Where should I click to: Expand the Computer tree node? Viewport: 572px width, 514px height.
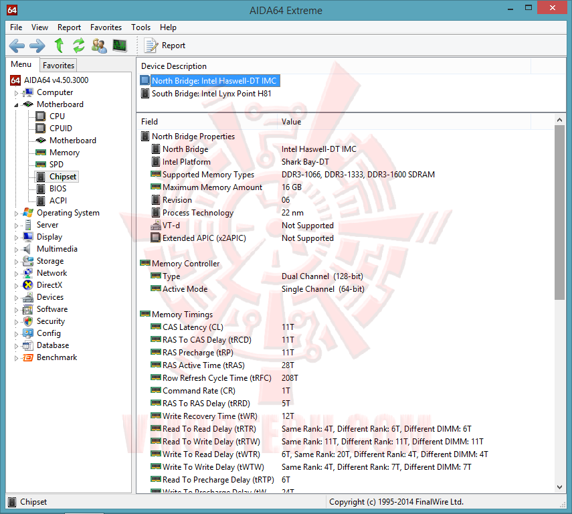[16, 93]
